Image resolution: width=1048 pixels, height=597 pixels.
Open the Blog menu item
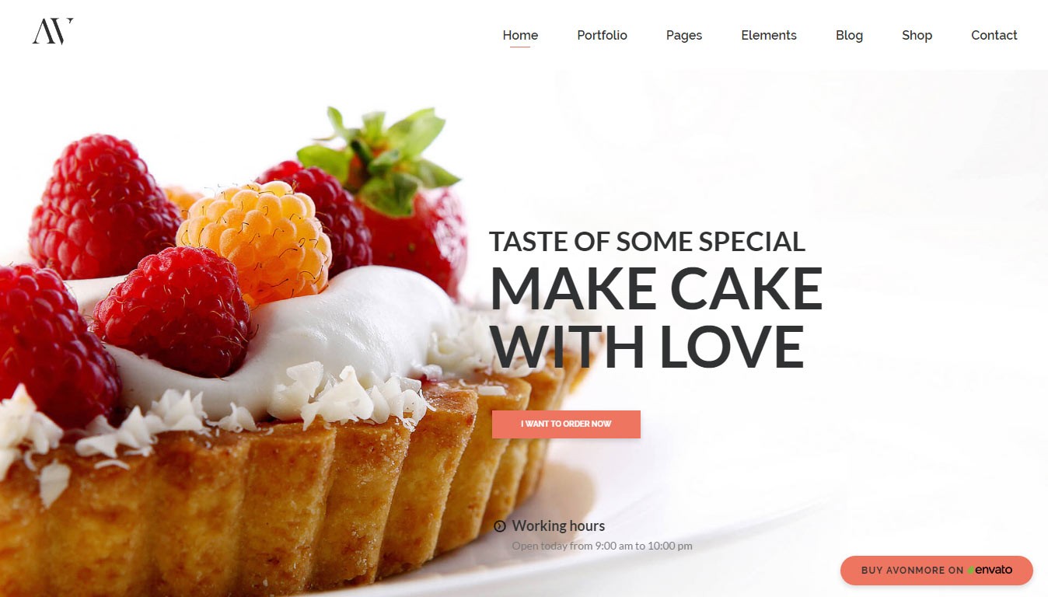[x=849, y=35]
